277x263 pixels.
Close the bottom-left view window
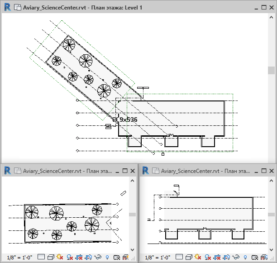tap(133, 171)
